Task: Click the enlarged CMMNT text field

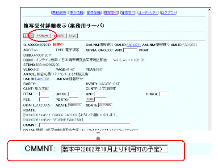Action: (x=114, y=149)
